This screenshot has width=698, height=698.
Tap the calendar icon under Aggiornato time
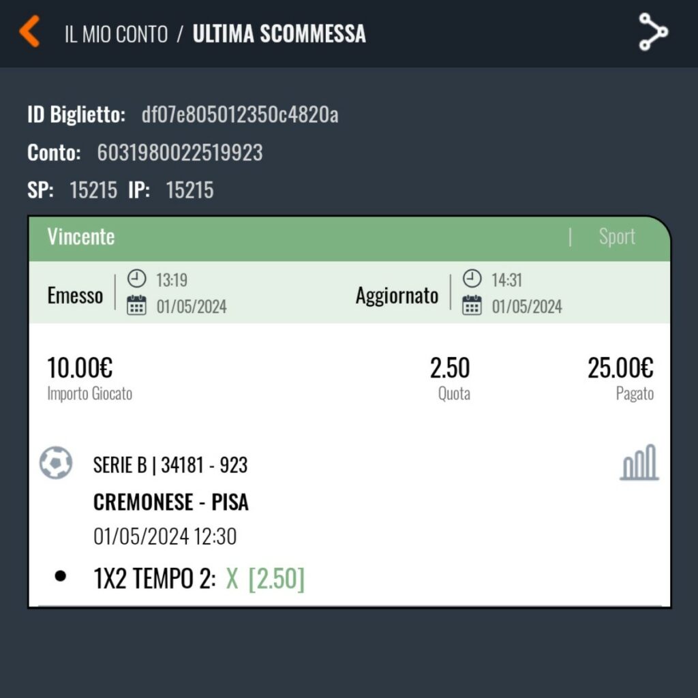(x=472, y=305)
